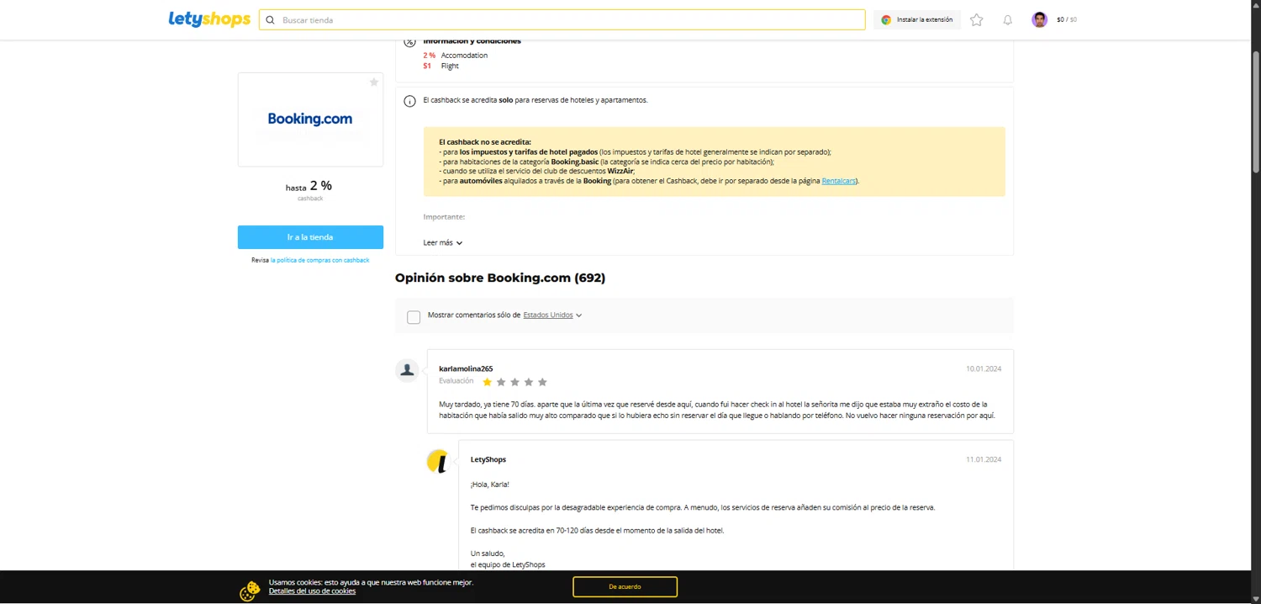Viewport: 1261px width, 604px height.
Task: Open la política de compras con cashback link
Action: (x=319, y=260)
